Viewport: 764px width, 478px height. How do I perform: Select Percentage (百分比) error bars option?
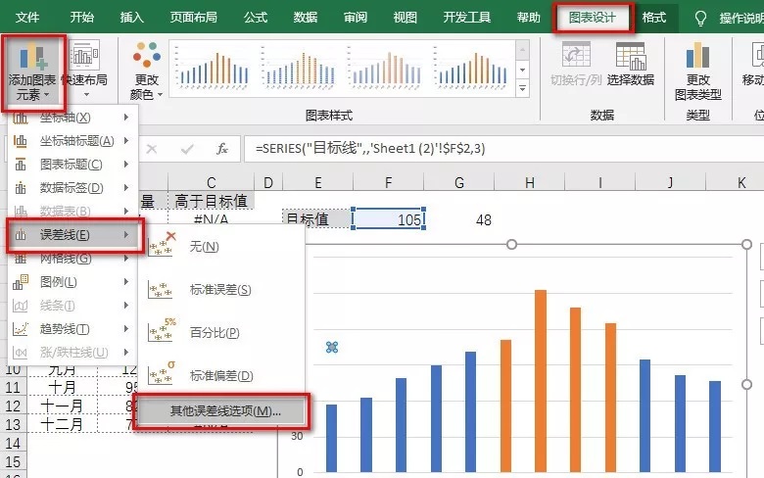pyautogui.click(x=214, y=332)
